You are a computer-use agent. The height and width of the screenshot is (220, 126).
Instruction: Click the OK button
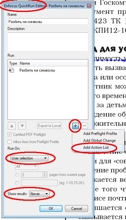51,208
